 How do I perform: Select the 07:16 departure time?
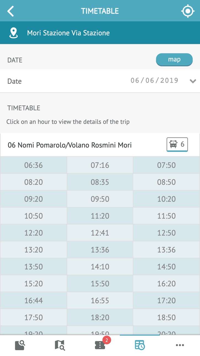coord(100,165)
